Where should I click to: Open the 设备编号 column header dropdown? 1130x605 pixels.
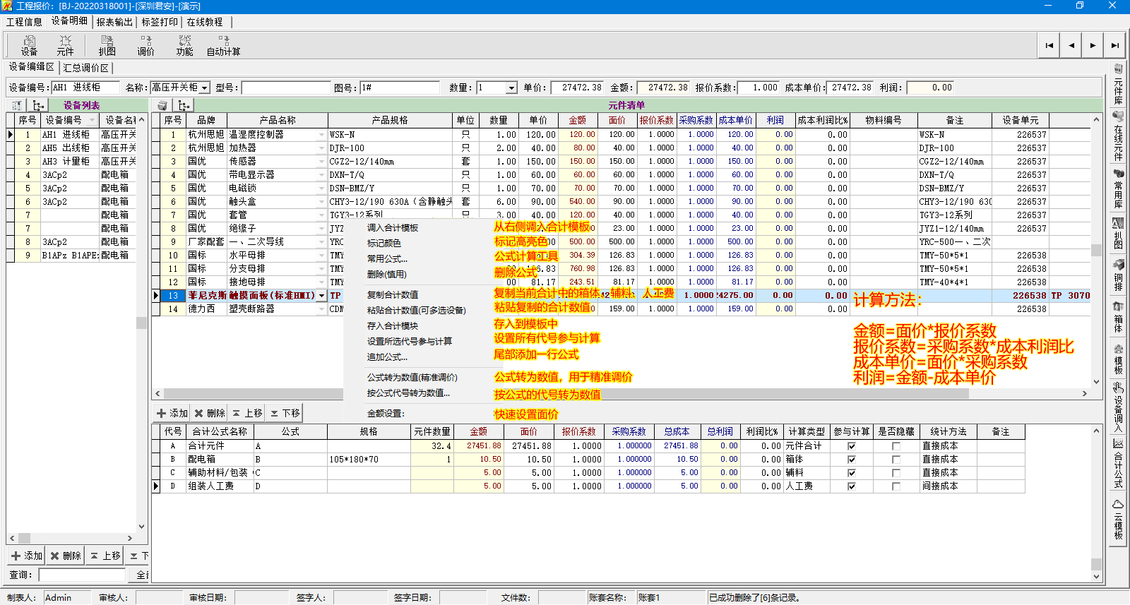pos(93,120)
